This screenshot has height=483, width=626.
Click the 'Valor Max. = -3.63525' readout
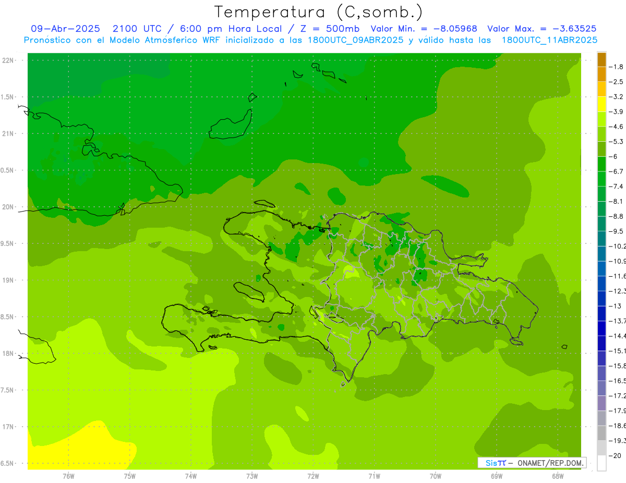click(541, 29)
